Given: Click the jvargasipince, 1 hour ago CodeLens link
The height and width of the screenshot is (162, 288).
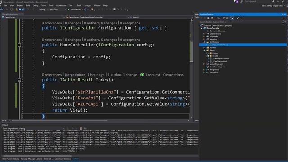Looking at the screenshot, I should 85,75.
